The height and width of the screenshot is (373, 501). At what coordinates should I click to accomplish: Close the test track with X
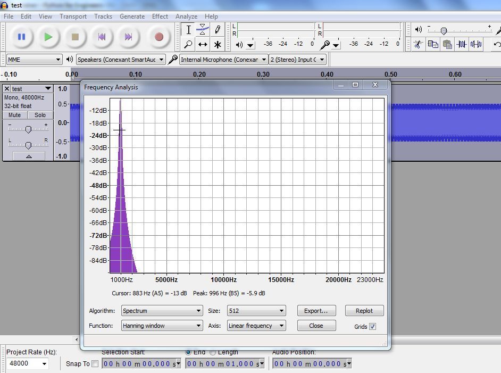(x=7, y=88)
